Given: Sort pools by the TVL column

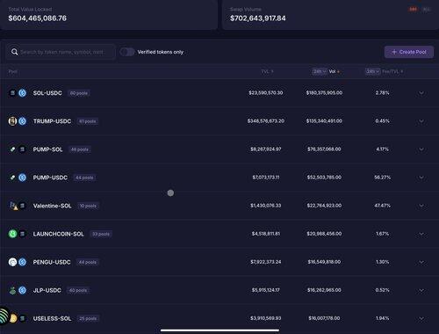Looking at the screenshot, I should pyautogui.click(x=267, y=71).
